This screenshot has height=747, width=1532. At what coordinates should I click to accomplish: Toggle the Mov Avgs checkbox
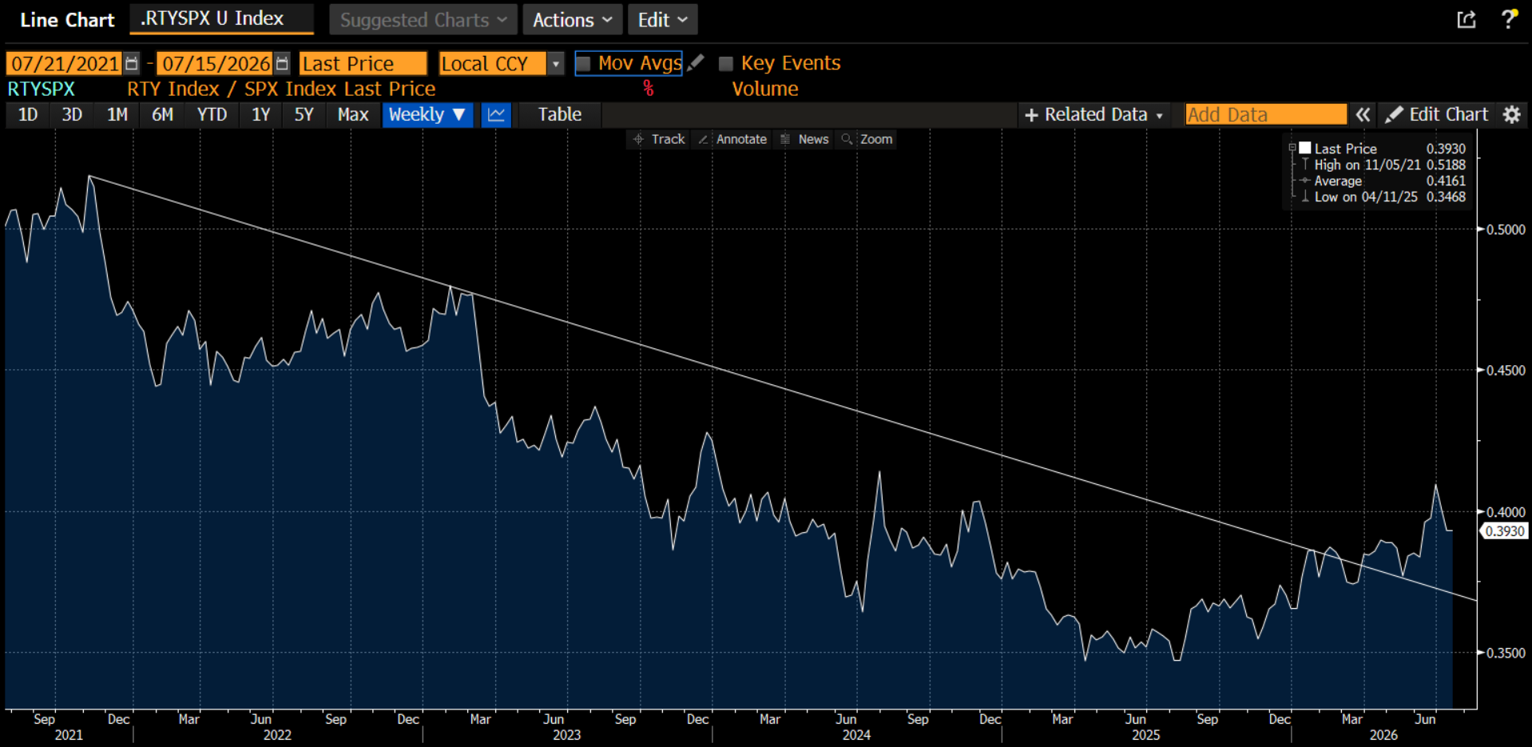tap(584, 63)
